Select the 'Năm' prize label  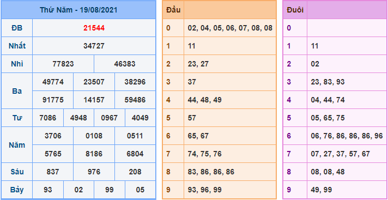[17, 145]
